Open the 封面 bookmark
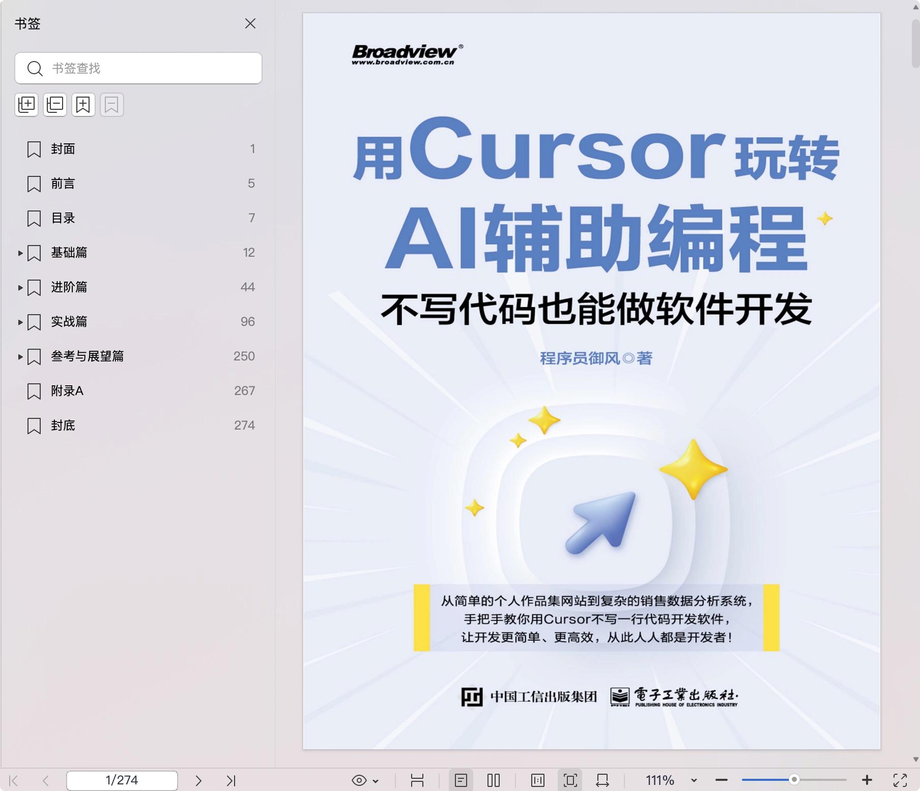The height and width of the screenshot is (791, 920). coord(63,149)
